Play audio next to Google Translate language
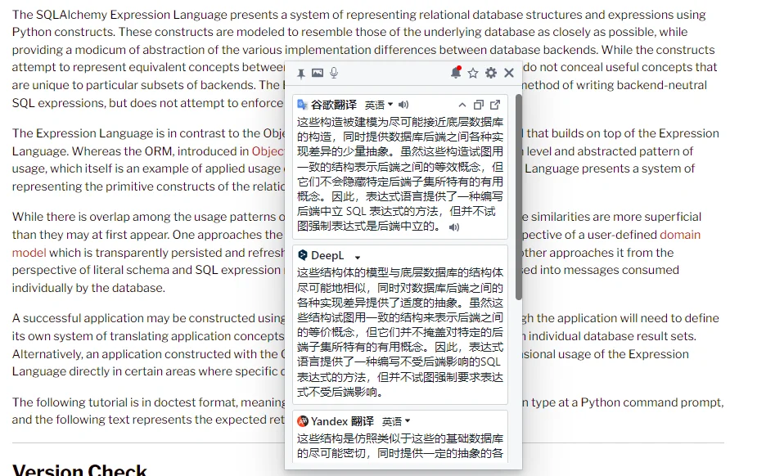757x476 pixels. click(x=403, y=105)
